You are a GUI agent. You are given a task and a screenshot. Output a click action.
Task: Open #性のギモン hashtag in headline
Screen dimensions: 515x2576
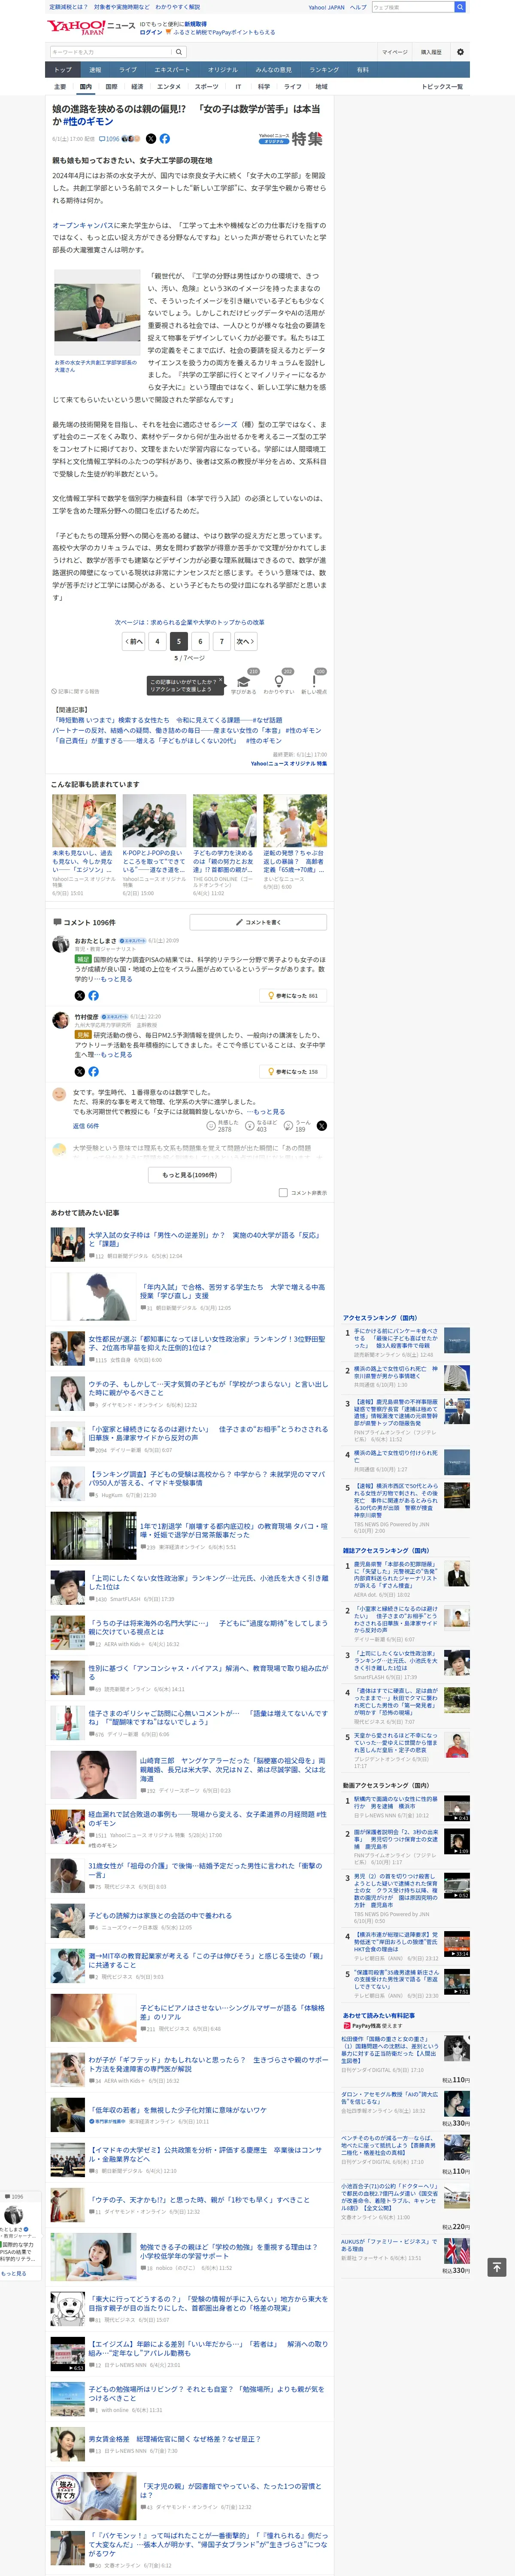pos(88,121)
